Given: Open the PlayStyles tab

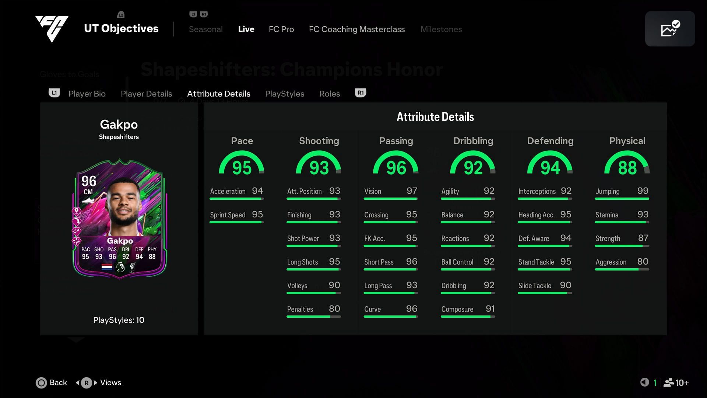Looking at the screenshot, I should pyautogui.click(x=284, y=94).
